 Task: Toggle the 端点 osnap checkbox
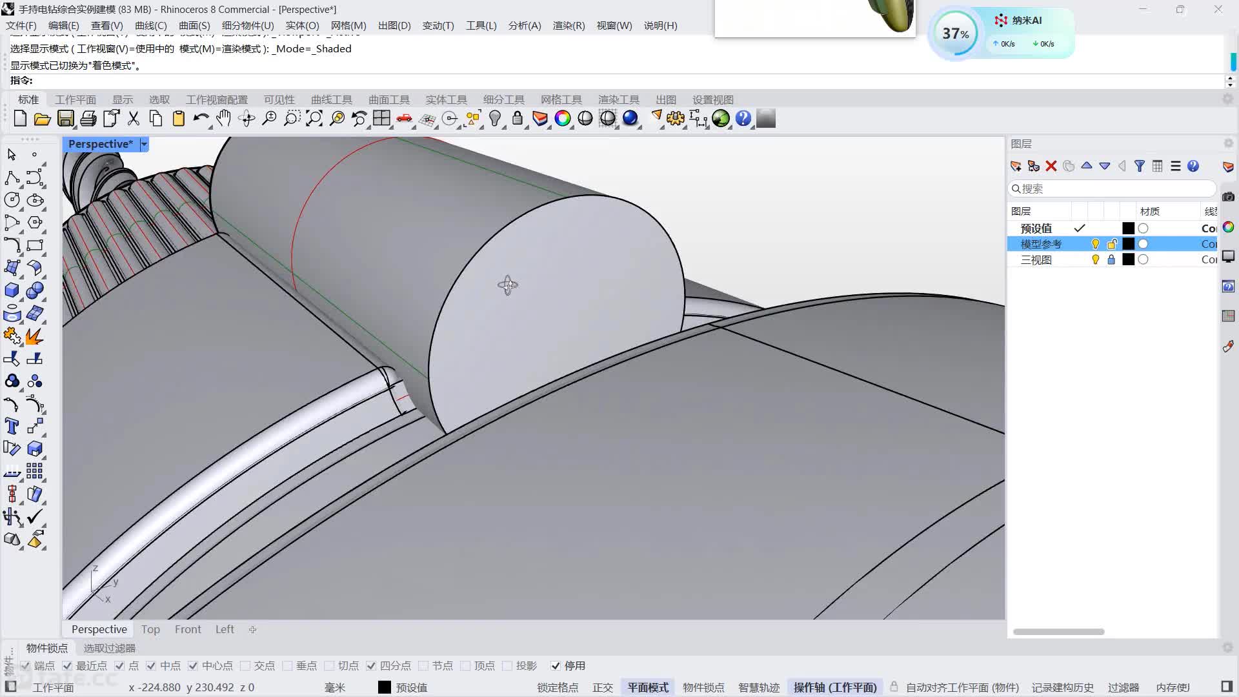click(x=26, y=665)
